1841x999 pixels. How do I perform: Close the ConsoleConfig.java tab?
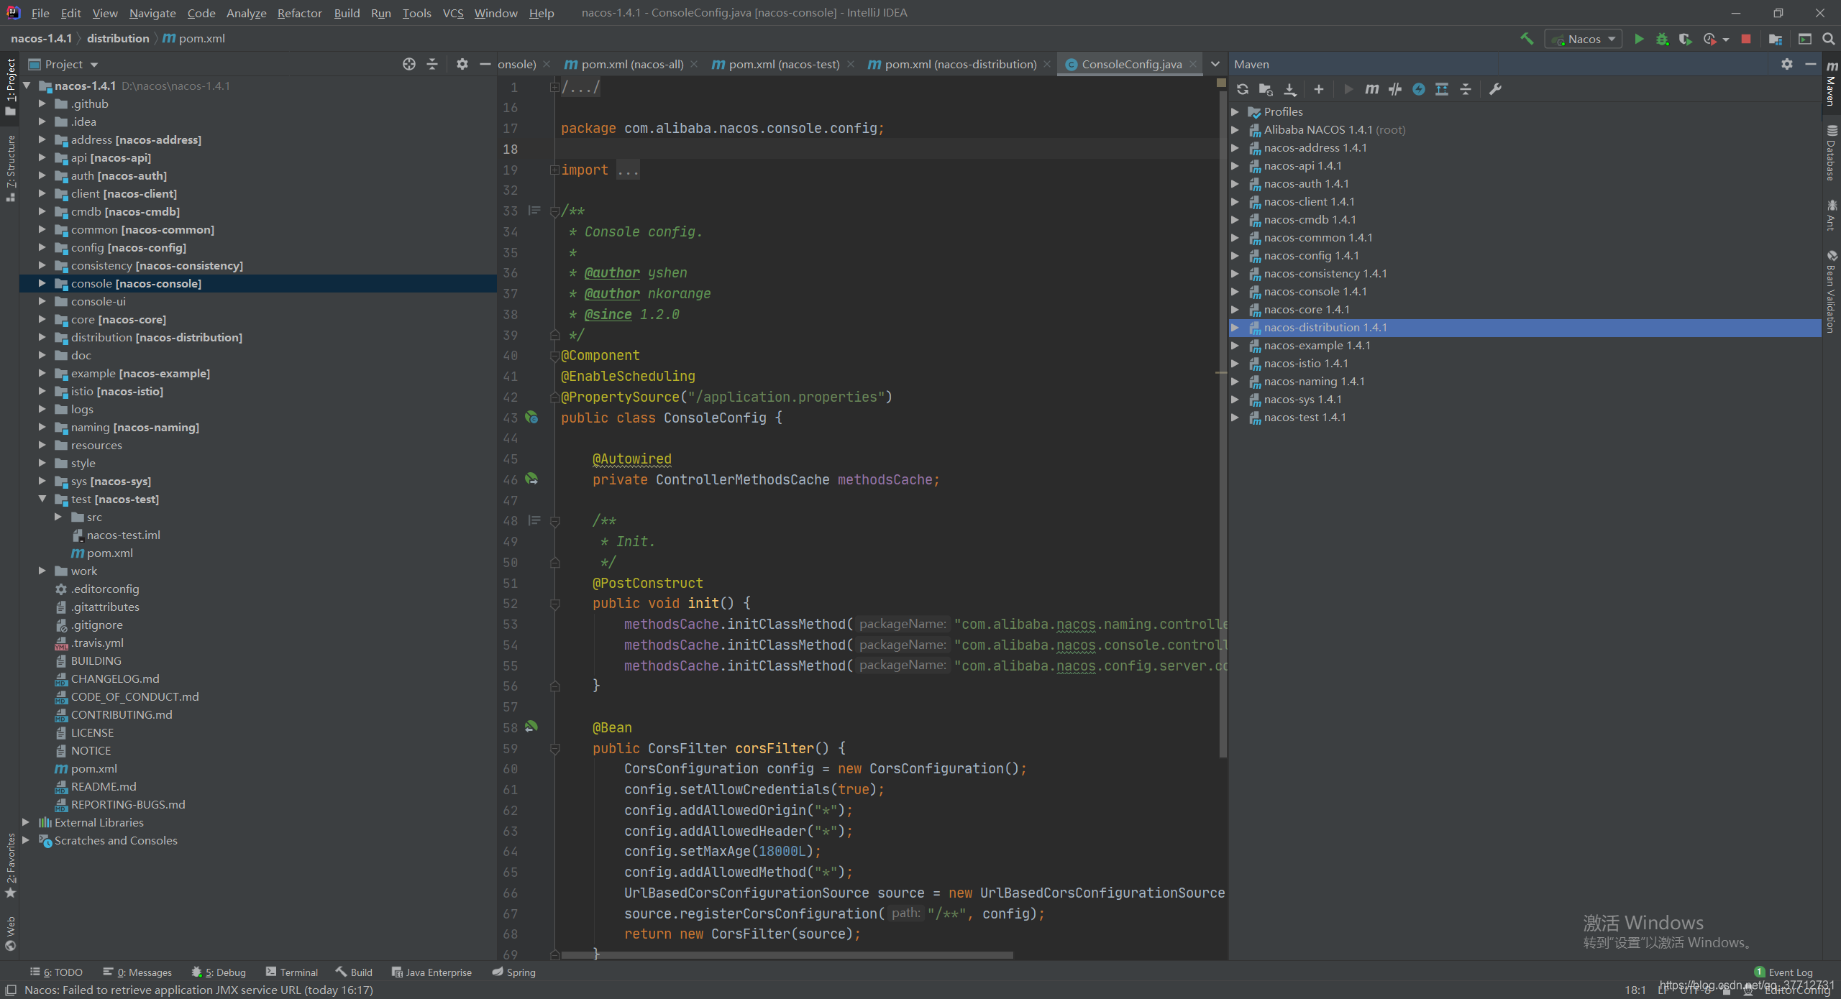1193,64
